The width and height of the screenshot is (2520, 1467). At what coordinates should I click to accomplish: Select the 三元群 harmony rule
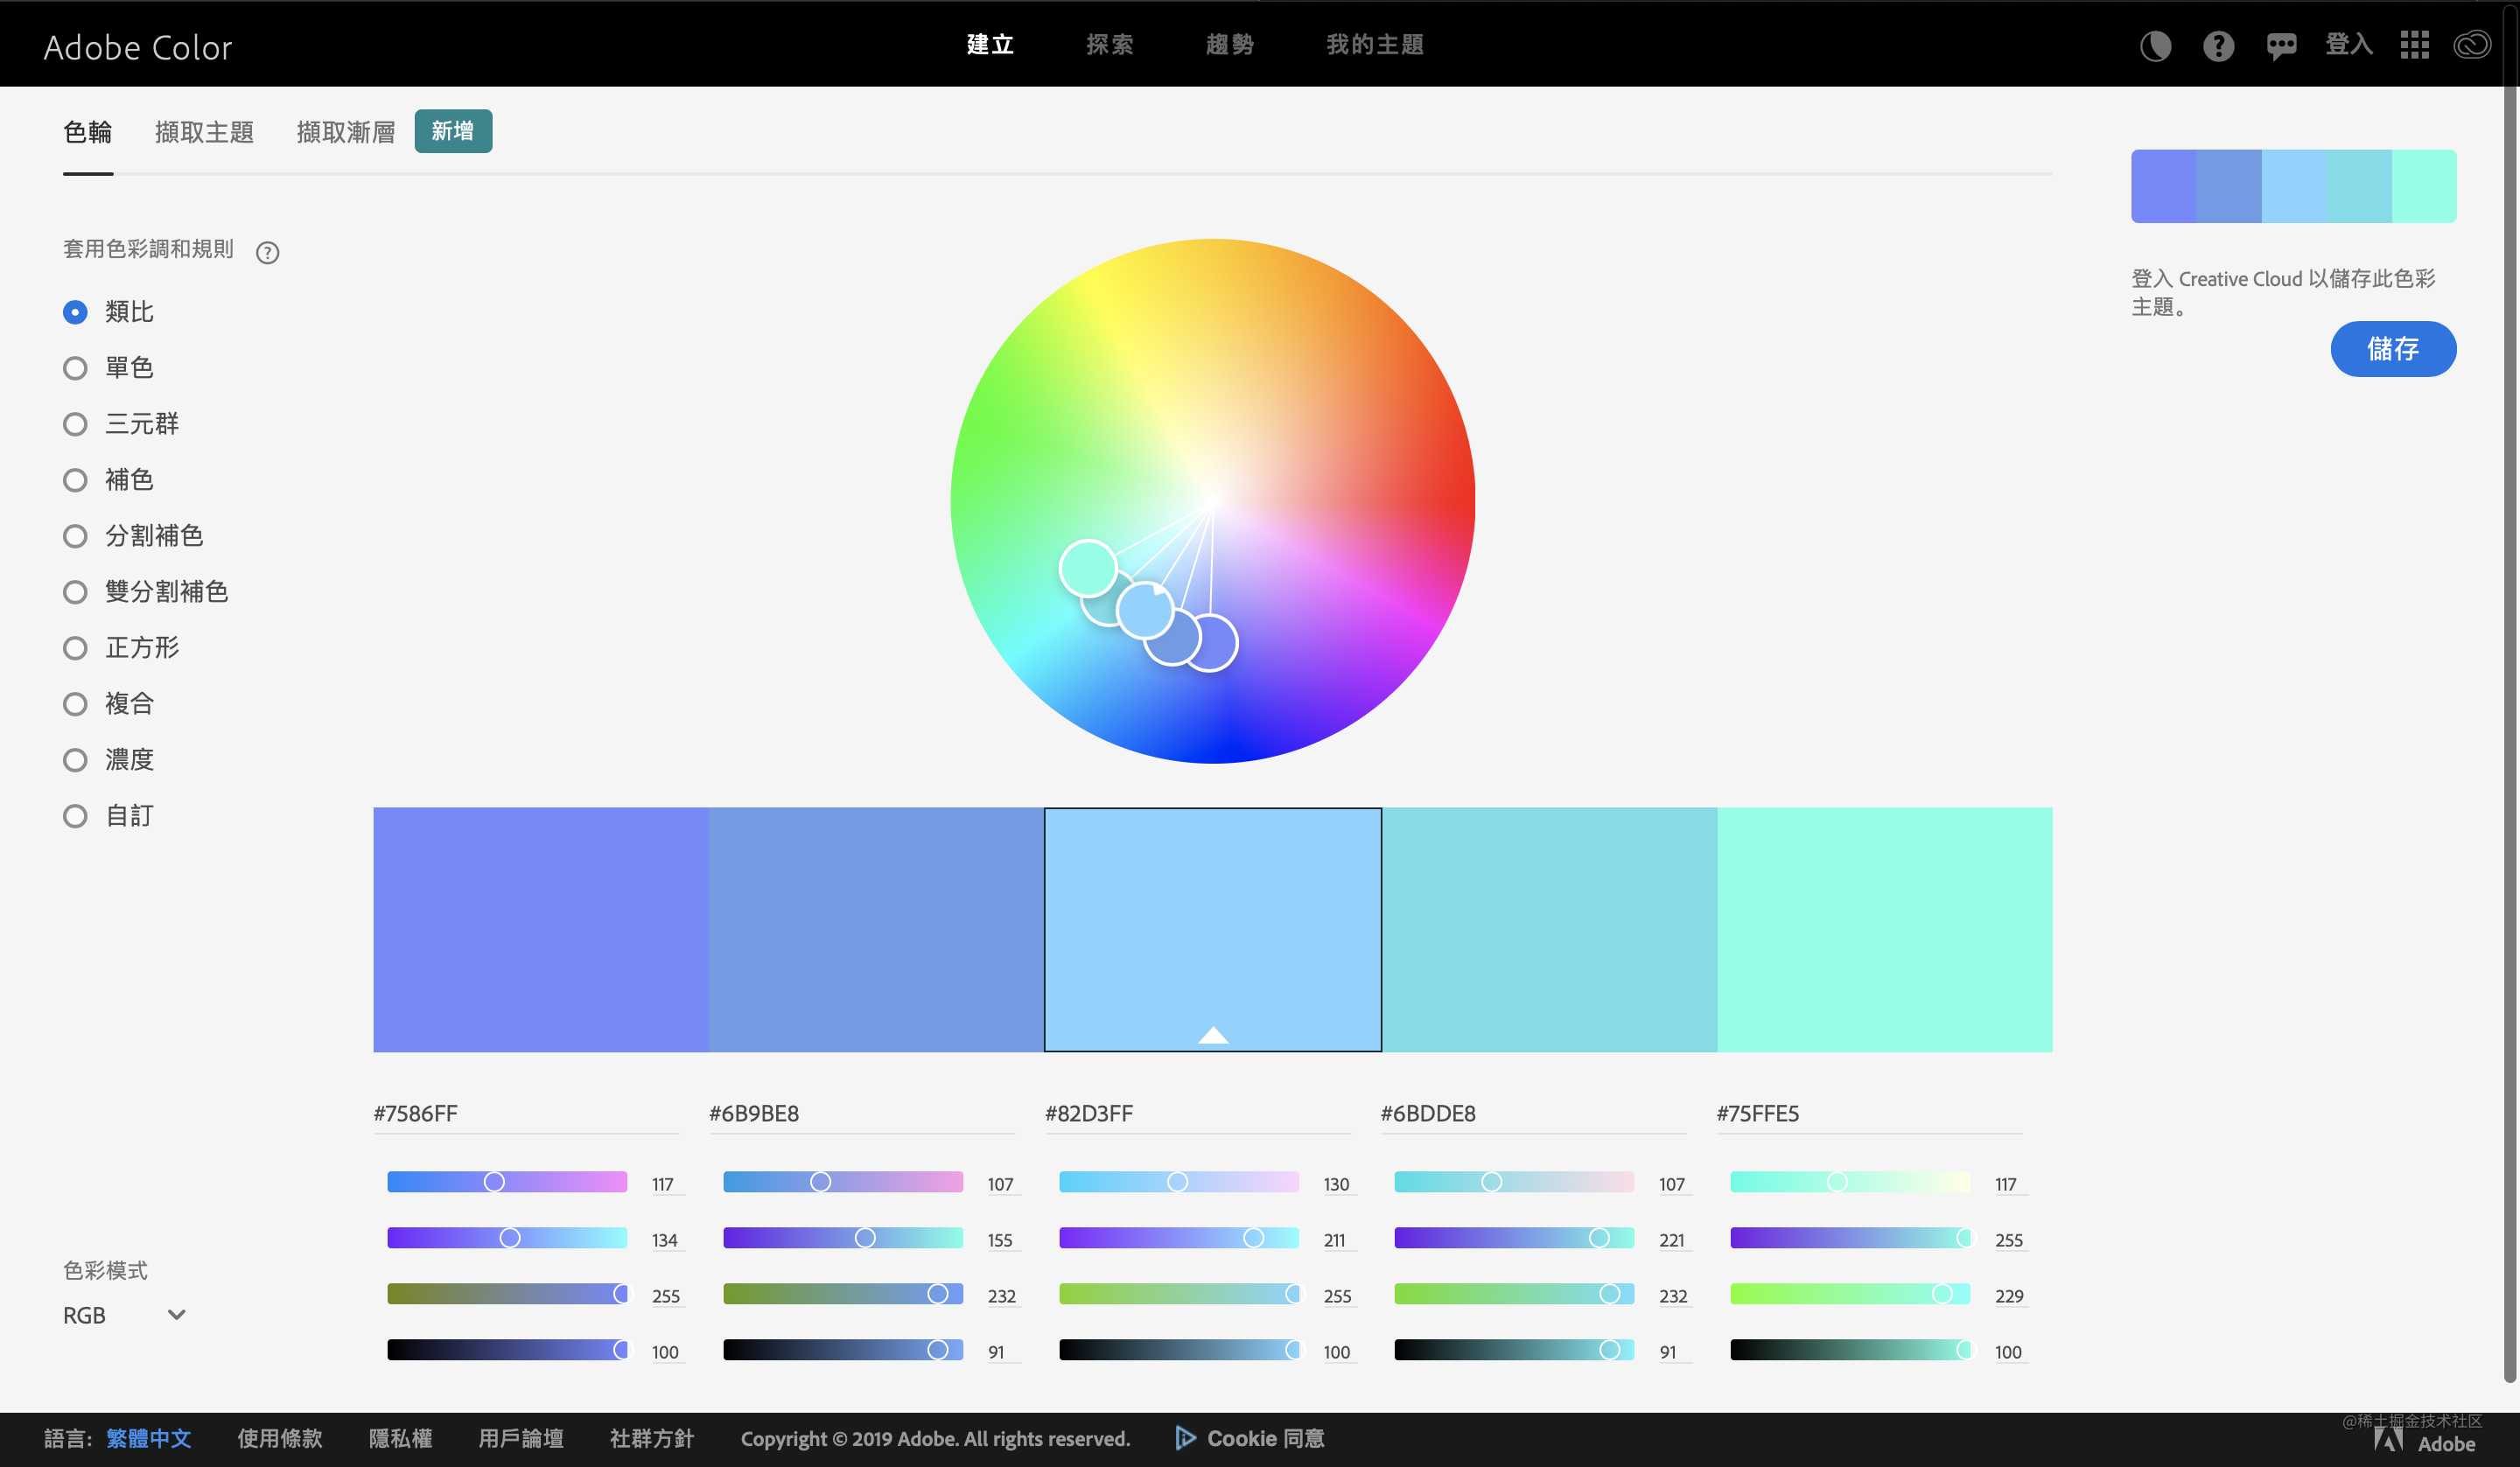(121, 424)
